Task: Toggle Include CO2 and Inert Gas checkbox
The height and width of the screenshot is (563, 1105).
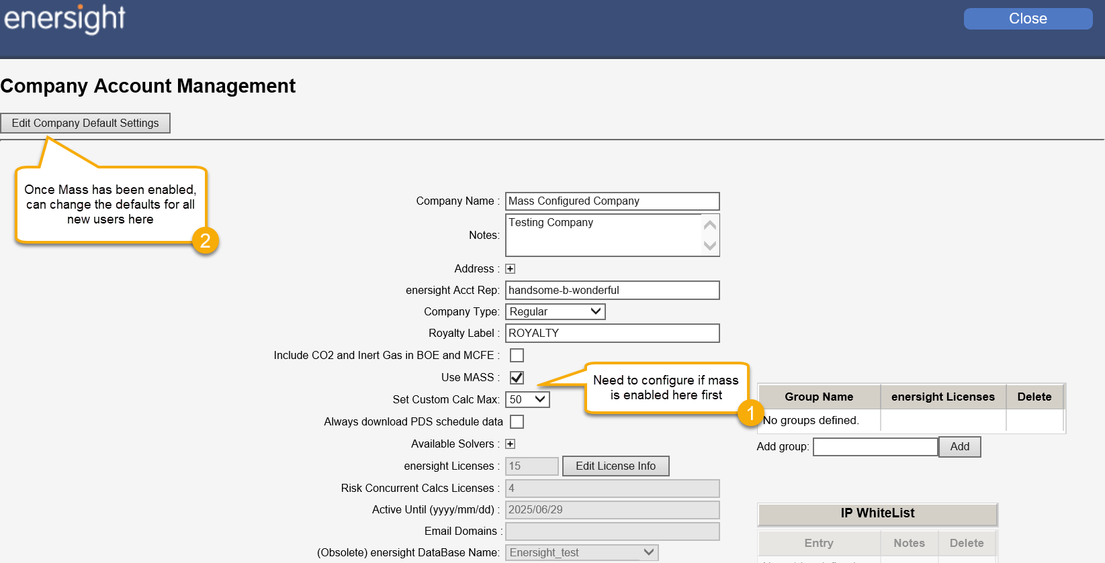Action: [x=517, y=356]
